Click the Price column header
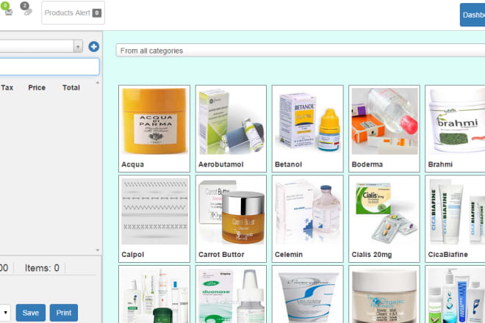 pos(37,88)
